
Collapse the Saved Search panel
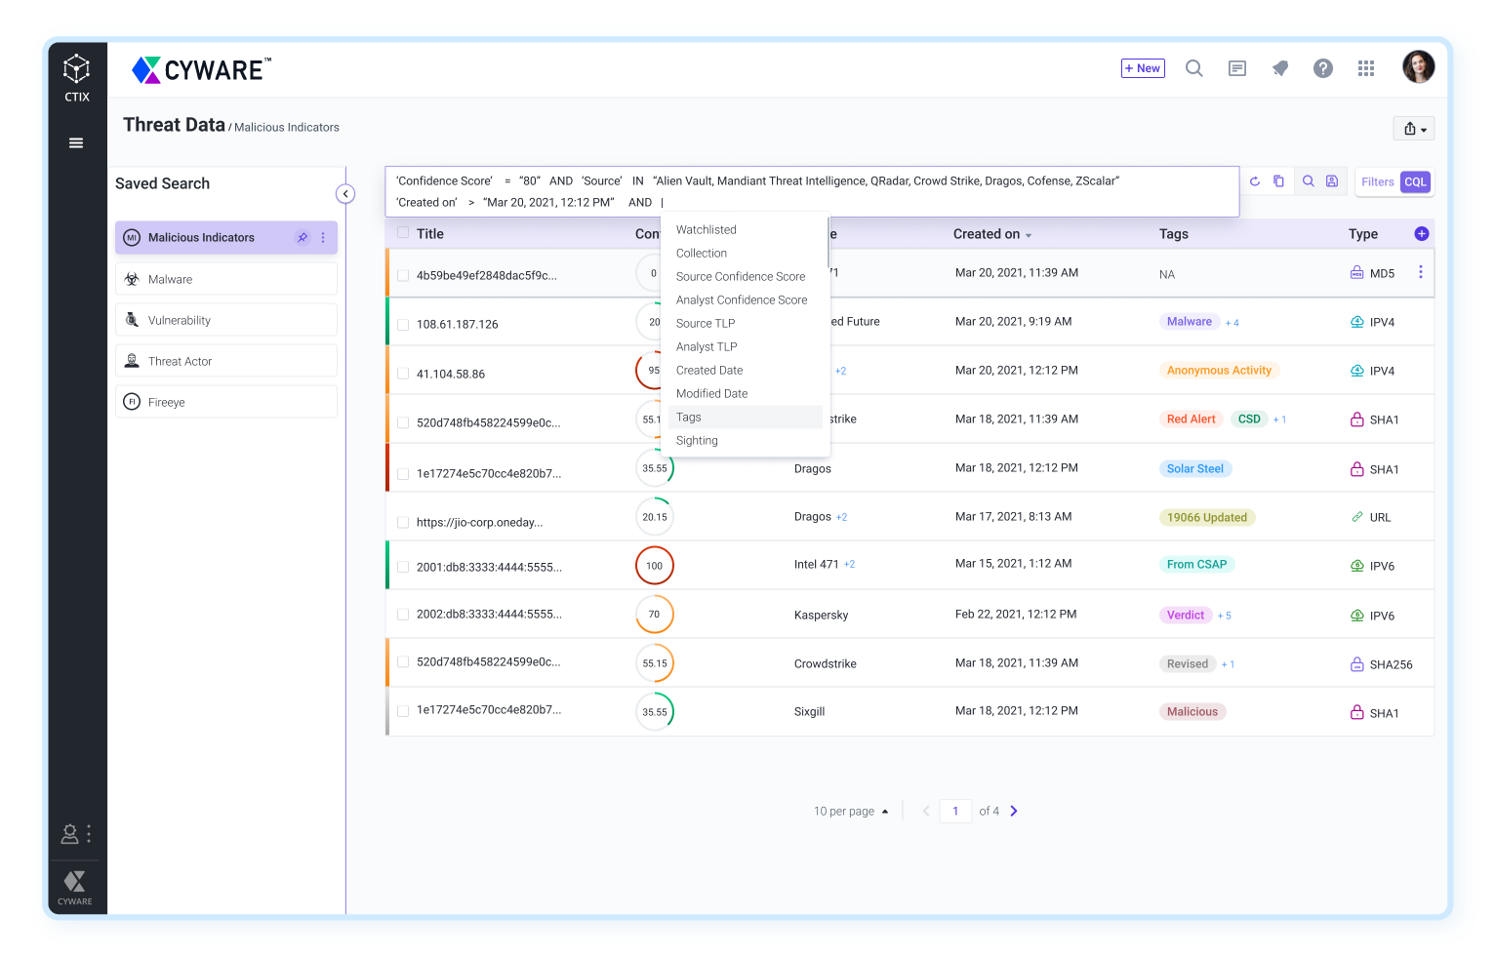tap(345, 194)
